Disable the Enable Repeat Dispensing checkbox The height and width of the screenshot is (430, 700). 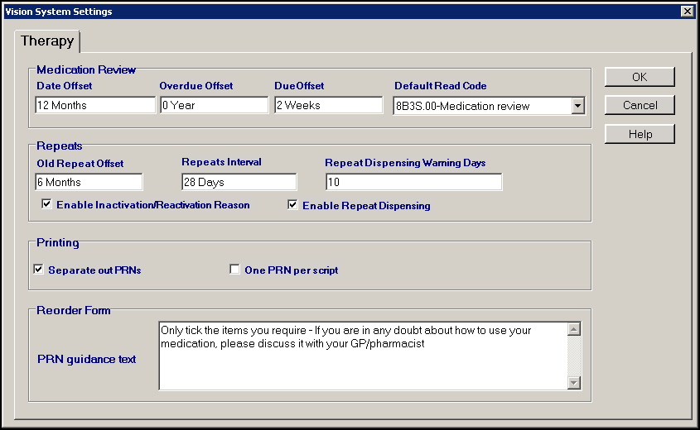292,205
